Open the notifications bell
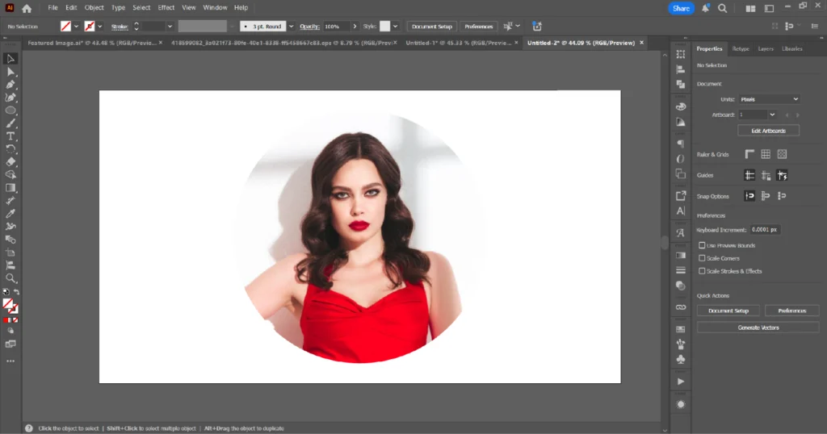This screenshot has width=827, height=434. pyautogui.click(x=705, y=8)
